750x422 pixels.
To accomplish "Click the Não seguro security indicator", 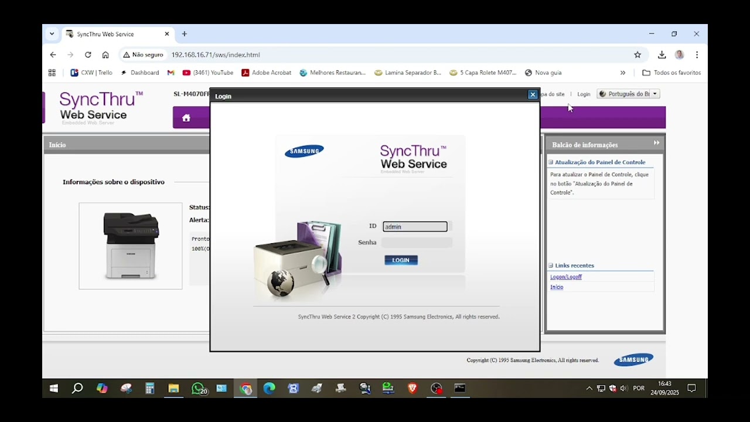I will [143, 55].
